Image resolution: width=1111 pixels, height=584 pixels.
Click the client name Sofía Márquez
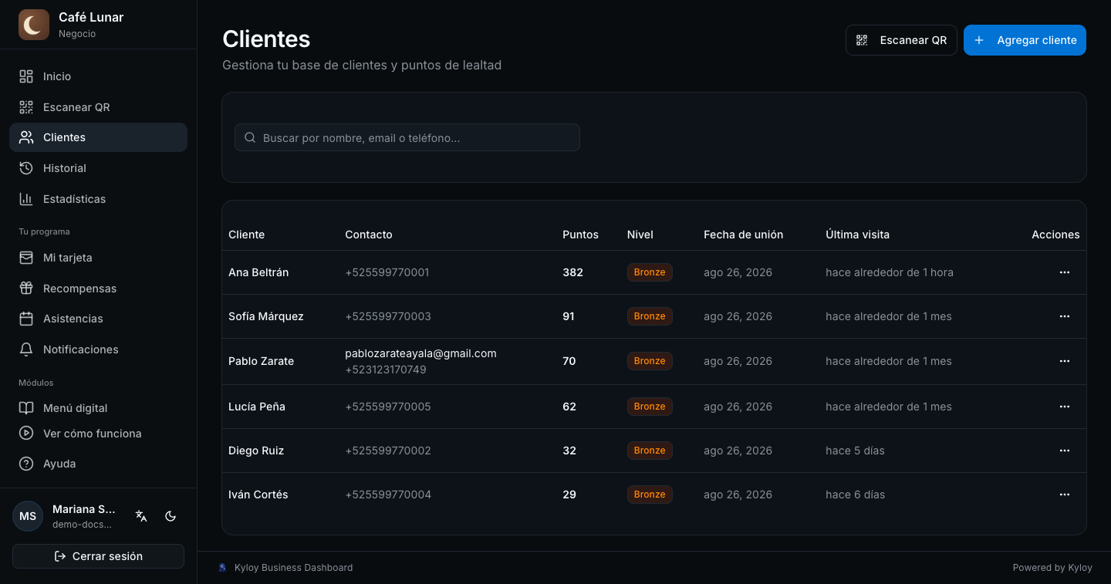266,316
